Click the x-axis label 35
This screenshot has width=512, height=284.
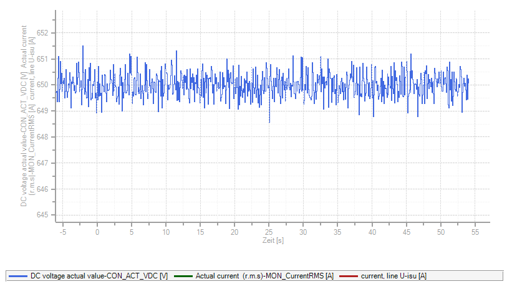click(x=337, y=232)
